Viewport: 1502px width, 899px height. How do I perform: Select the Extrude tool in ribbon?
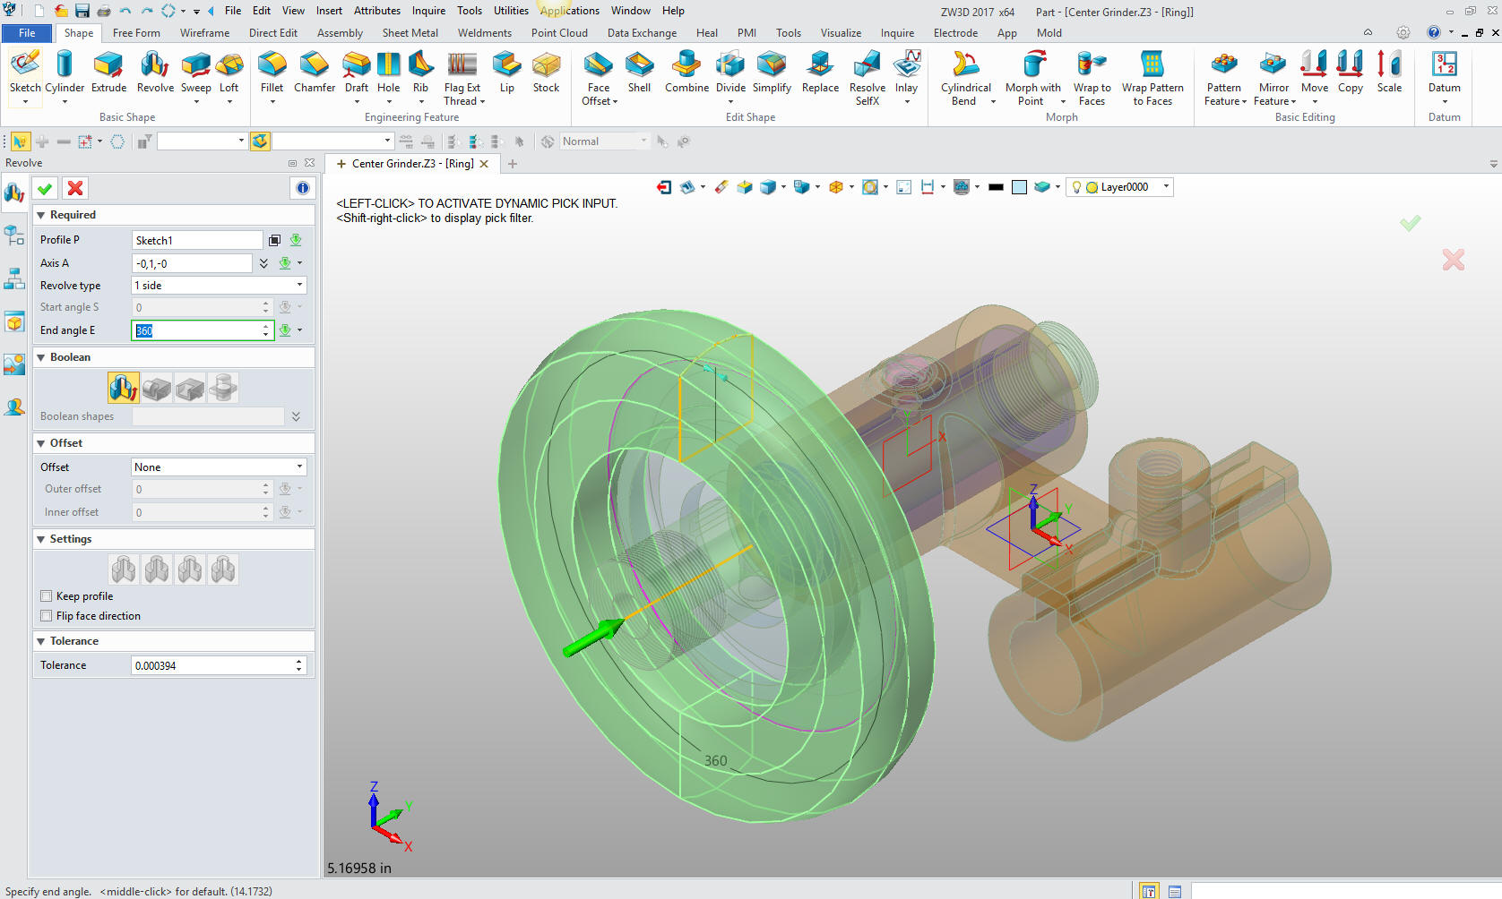108,72
